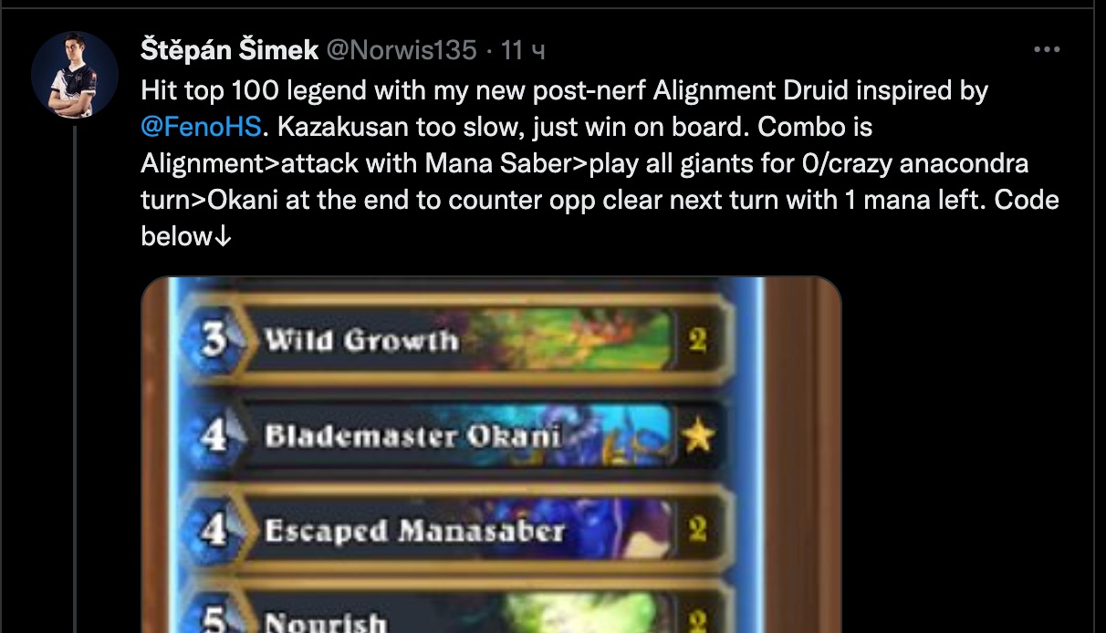1106x633 pixels.
Task: Click the Nourish count badge 2
Action: [x=698, y=620]
